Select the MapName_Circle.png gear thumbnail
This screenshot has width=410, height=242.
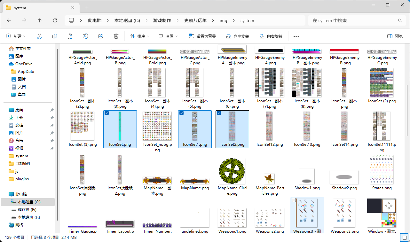232,171
